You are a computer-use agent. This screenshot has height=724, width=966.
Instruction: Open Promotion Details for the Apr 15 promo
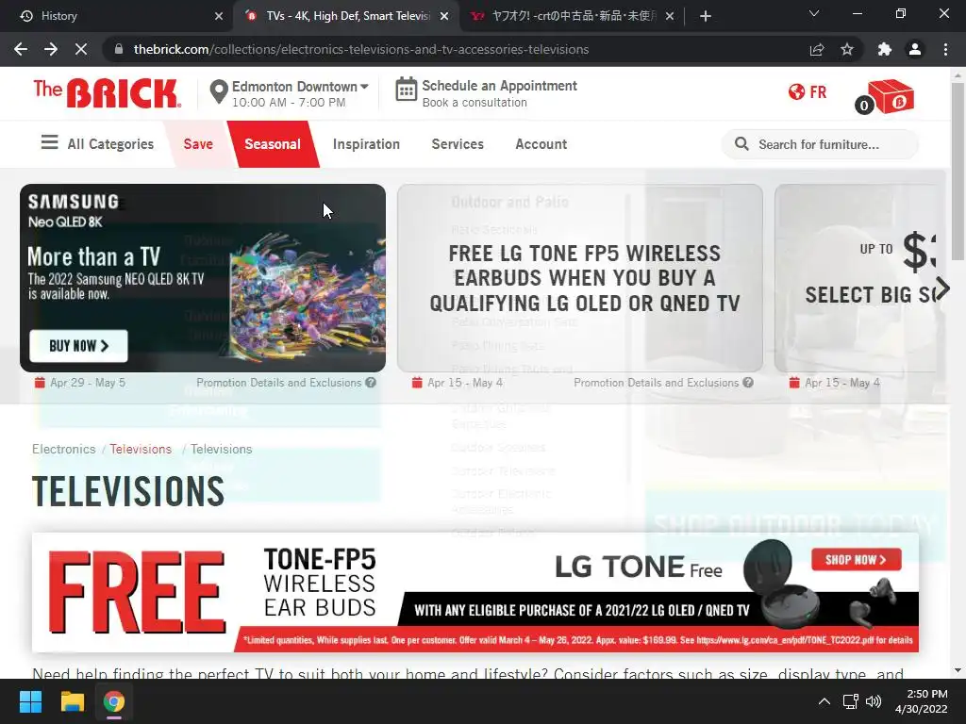pos(657,383)
